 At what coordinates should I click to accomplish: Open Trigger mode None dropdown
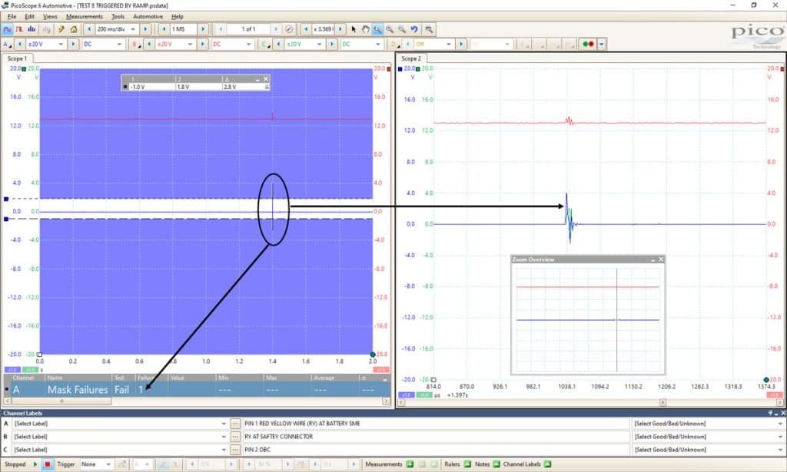[x=108, y=464]
